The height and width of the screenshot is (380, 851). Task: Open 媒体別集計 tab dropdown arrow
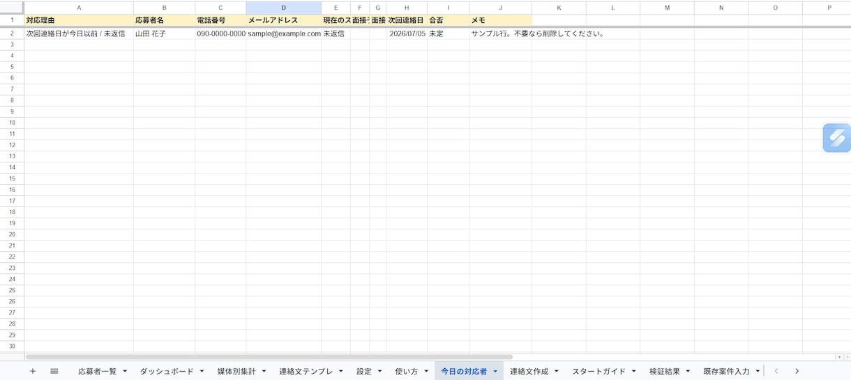(x=264, y=372)
